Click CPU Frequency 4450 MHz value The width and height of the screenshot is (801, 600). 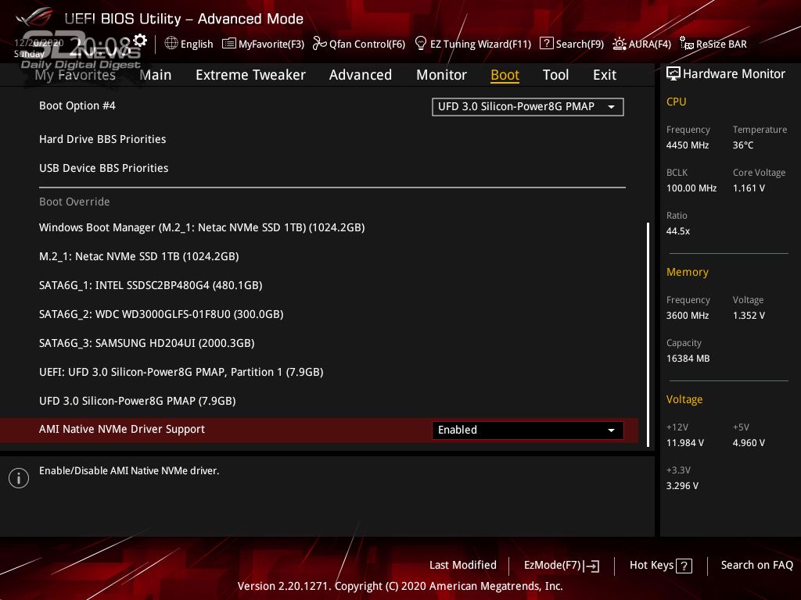pyautogui.click(x=687, y=145)
